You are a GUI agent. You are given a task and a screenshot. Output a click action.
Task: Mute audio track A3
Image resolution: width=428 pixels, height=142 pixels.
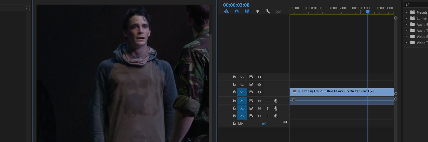click(x=259, y=116)
